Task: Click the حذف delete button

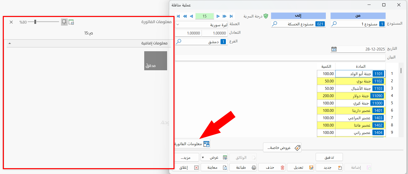Action: point(272,167)
